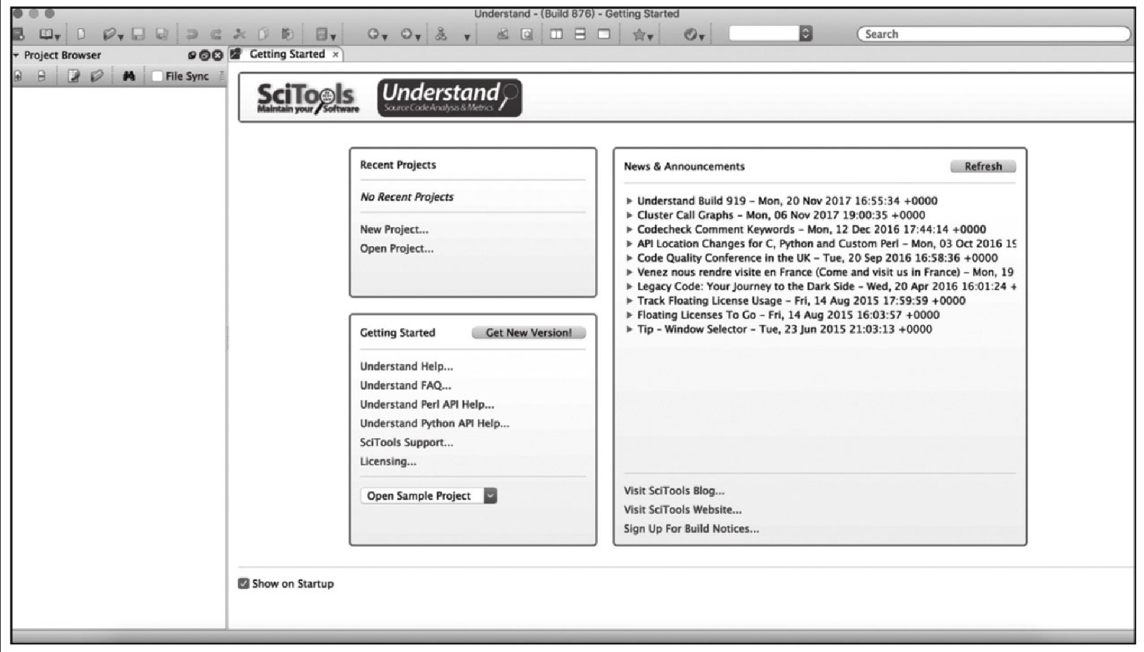Open the help book dropdown arrow
1144x652 pixels.
point(58,38)
